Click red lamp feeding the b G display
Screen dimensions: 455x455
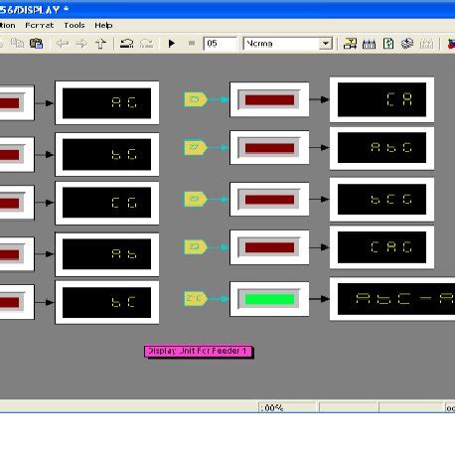click(x=17, y=154)
